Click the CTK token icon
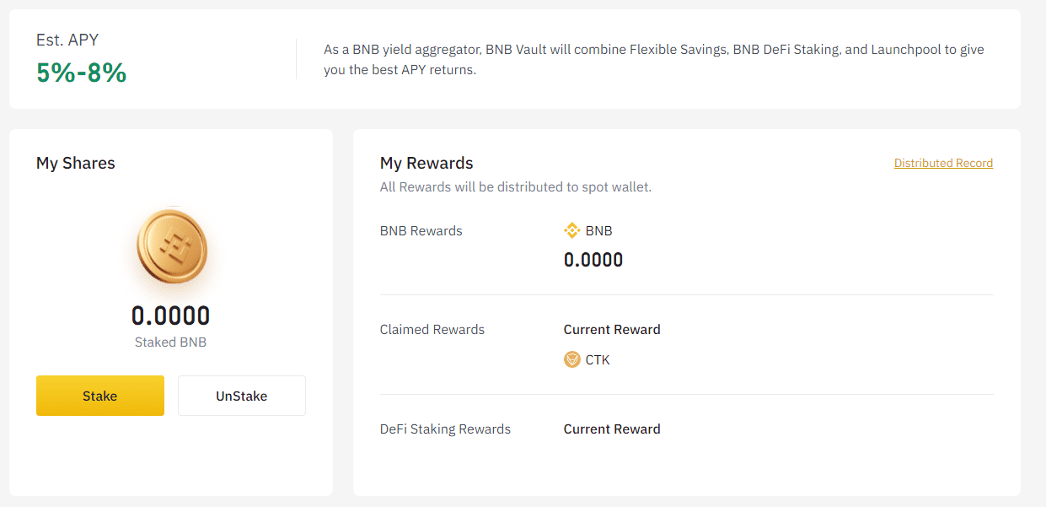The image size is (1046, 507). coord(571,359)
